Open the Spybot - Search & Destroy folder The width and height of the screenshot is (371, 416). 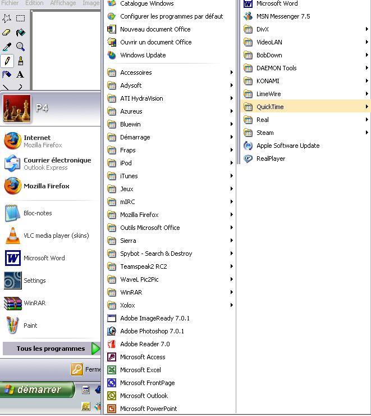point(170,254)
